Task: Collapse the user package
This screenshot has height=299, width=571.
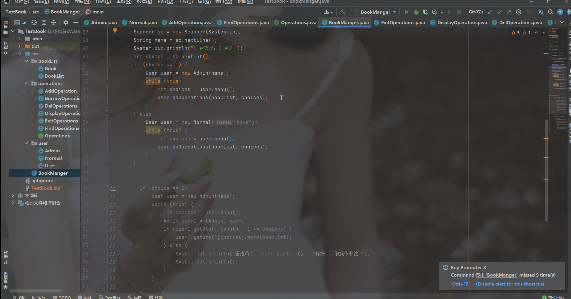Action: click(26, 143)
